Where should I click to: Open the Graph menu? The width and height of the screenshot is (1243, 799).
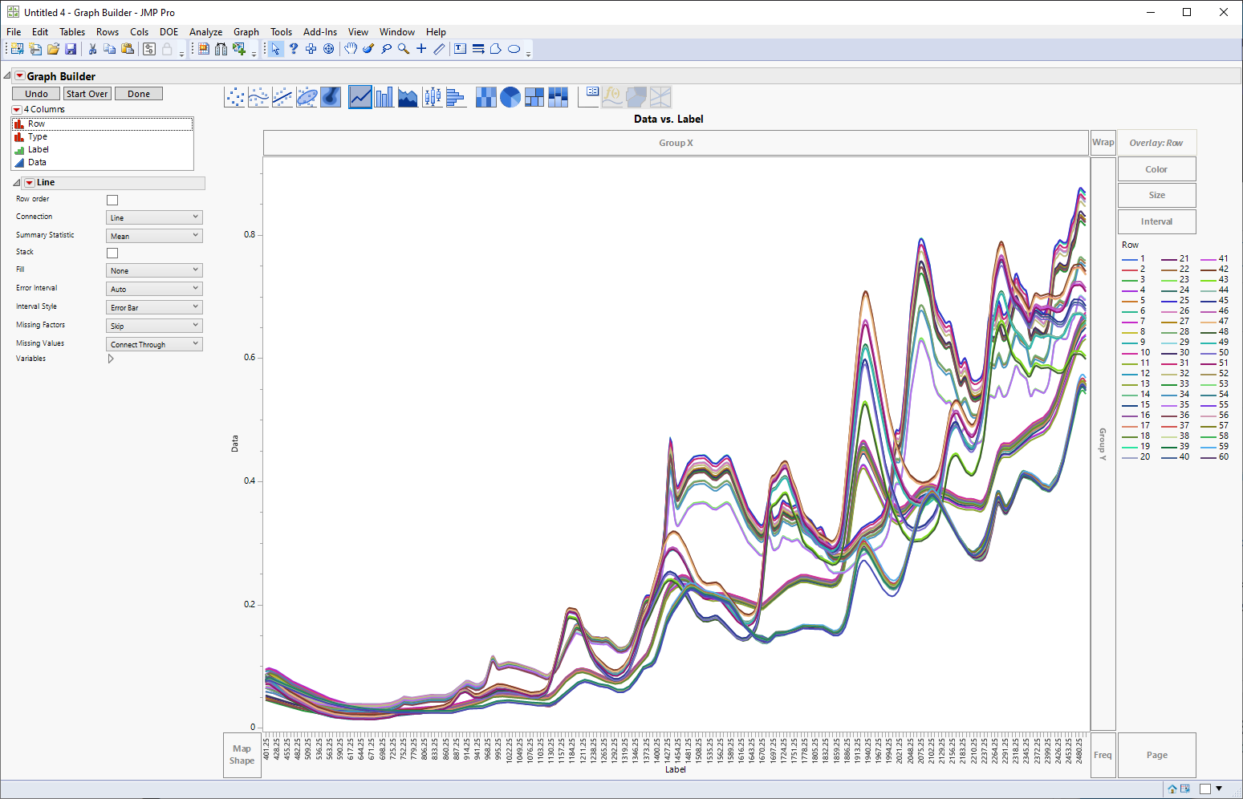pos(246,32)
